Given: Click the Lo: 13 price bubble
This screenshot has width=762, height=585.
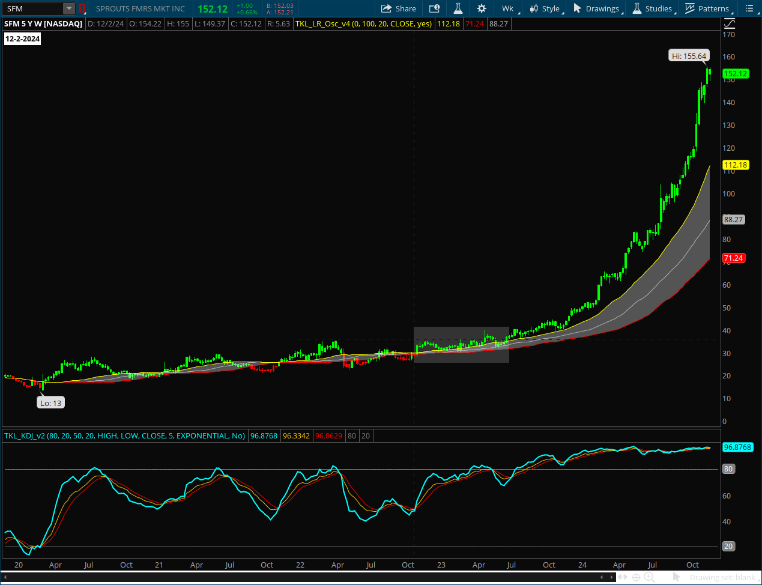Looking at the screenshot, I should (x=51, y=403).
